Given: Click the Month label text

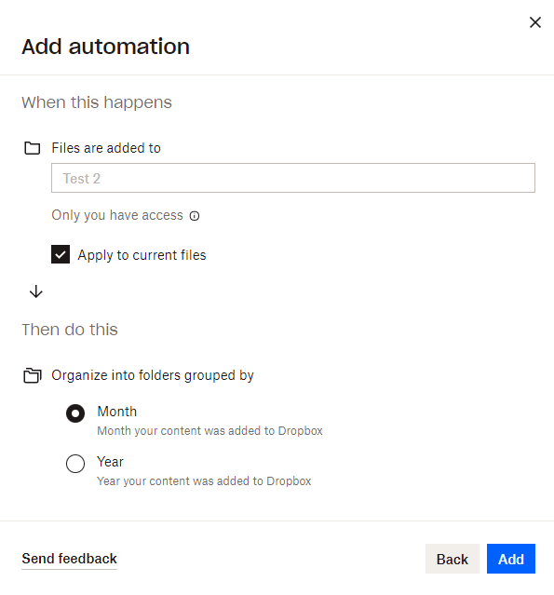Looking at the screenshot, I should 117,412.
